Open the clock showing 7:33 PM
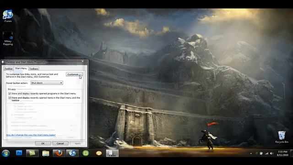293x165 pixels. [x=282, y=153]
